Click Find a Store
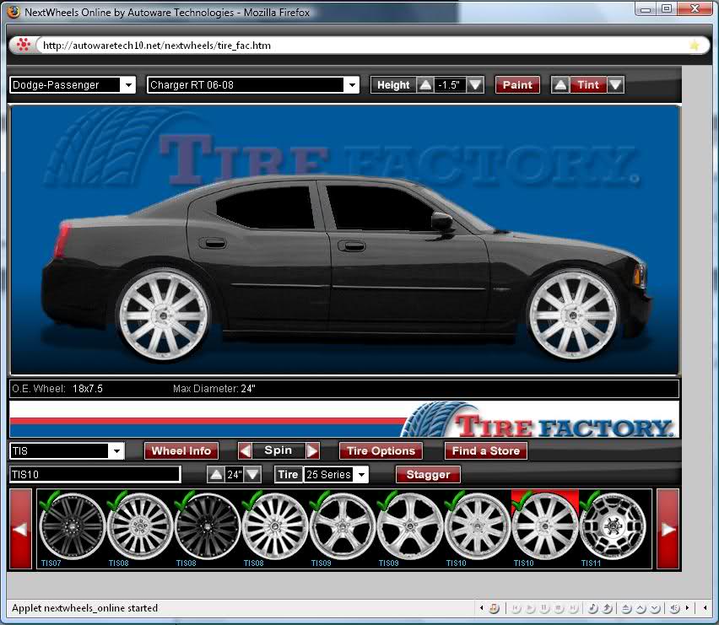 coord(485,451)
